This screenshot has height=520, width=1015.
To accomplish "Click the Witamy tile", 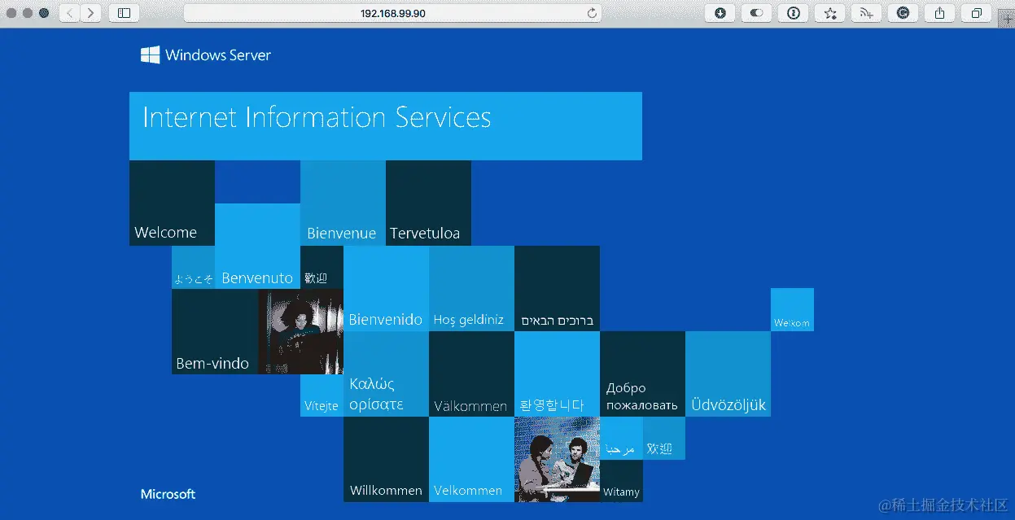I will coord(621,481).
